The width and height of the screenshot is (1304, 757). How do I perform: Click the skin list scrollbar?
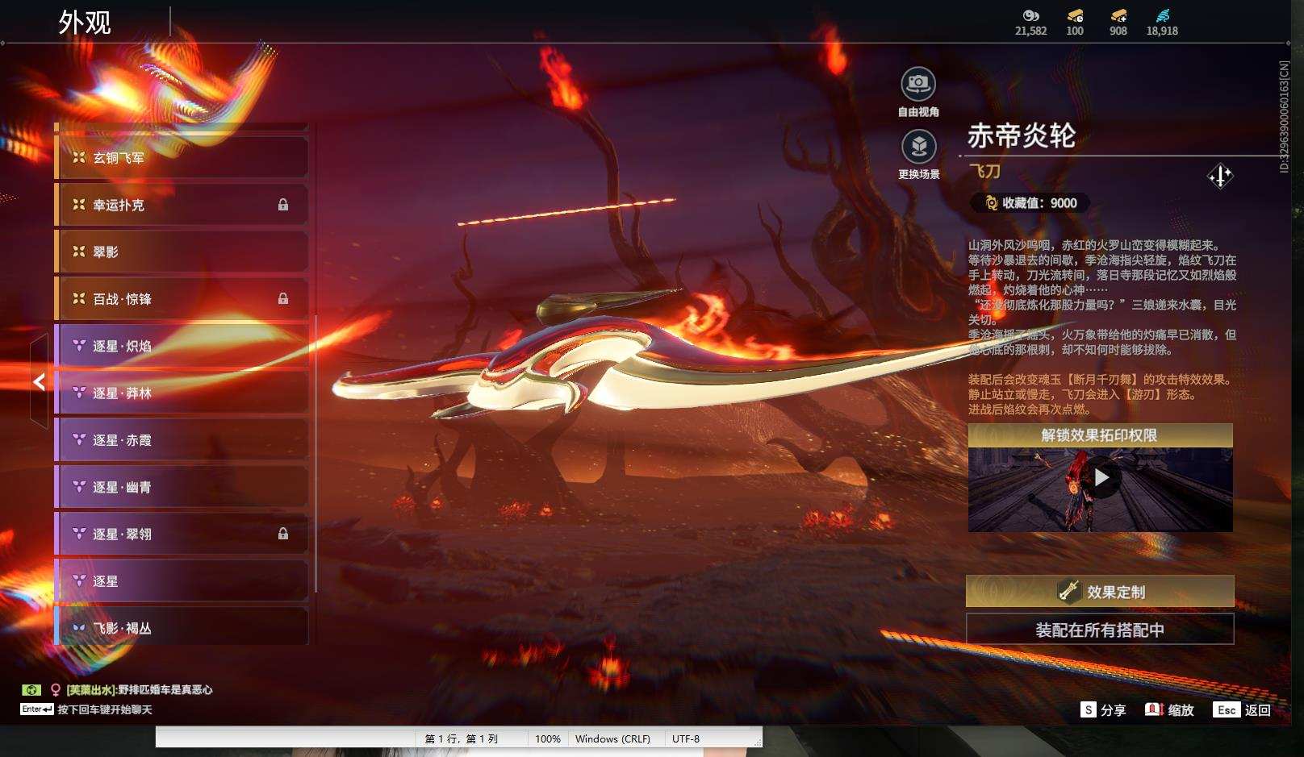(315, 454)
